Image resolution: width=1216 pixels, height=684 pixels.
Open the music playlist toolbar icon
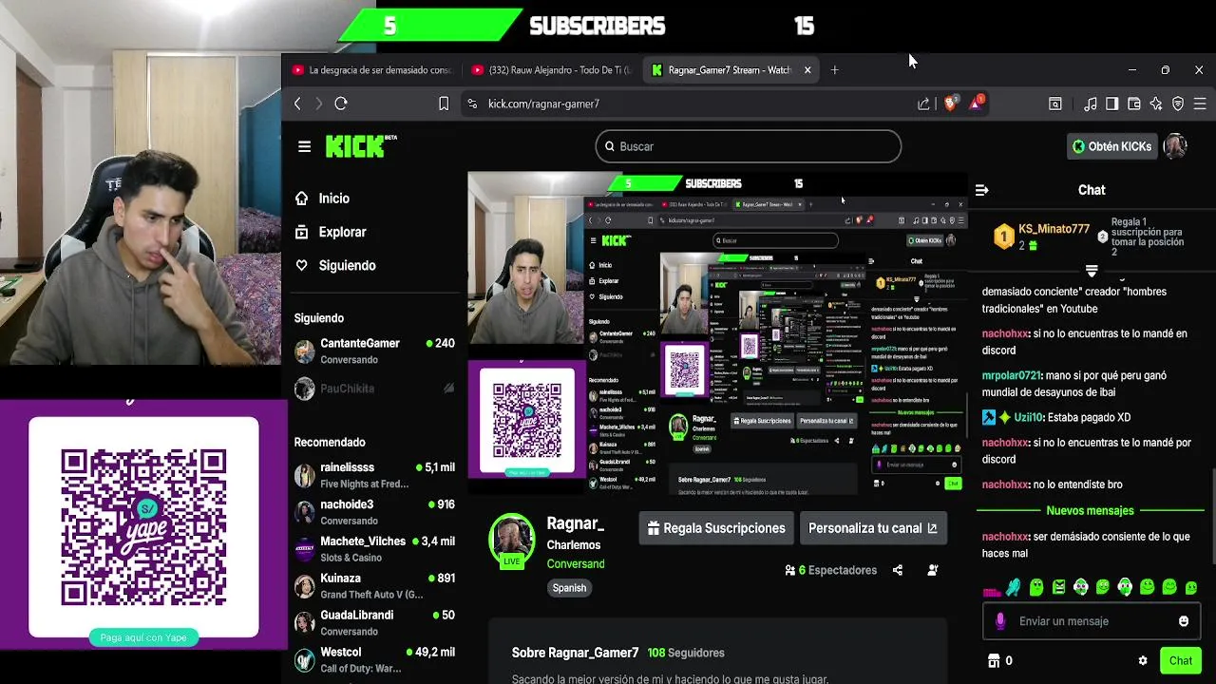[1091, 104]
